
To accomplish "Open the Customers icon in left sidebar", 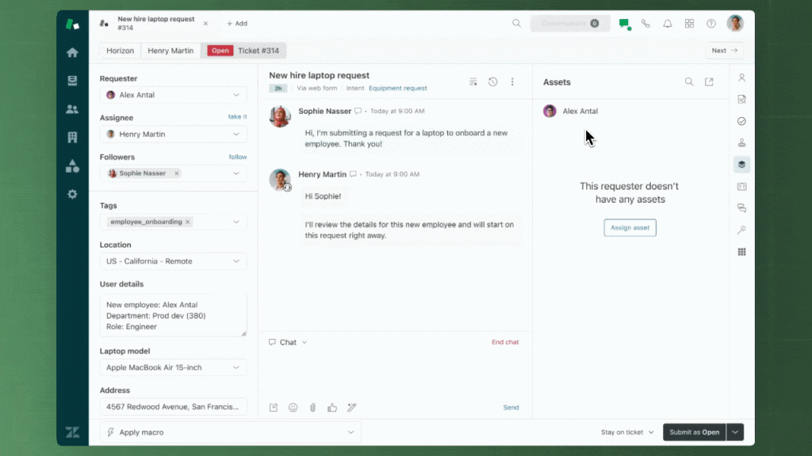I will [72, 109].
